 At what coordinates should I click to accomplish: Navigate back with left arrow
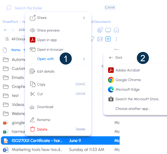pyautogui.click(x=5, y=30)
